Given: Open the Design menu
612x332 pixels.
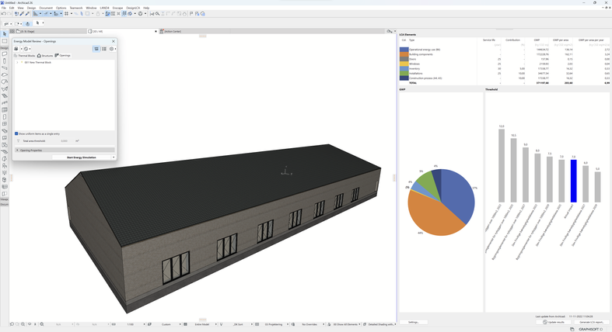Looking at the screenshot, I should [31, 8].
